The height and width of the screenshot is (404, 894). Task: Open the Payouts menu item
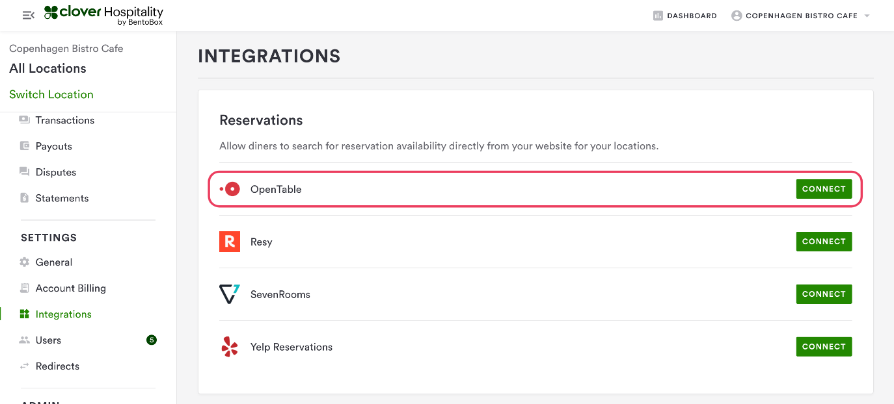pos(53,146)
